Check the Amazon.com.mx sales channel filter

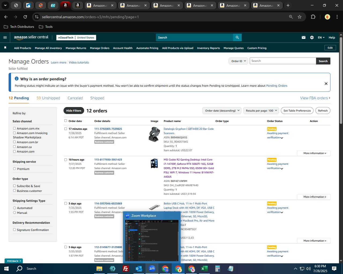coord(14,128)
